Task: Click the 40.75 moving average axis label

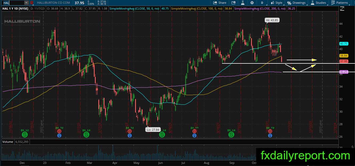Action: click(x=343, y=44)
